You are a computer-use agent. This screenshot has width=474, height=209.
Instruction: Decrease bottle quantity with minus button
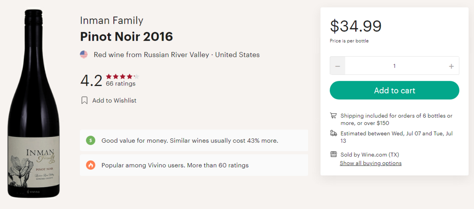[338, 66]
